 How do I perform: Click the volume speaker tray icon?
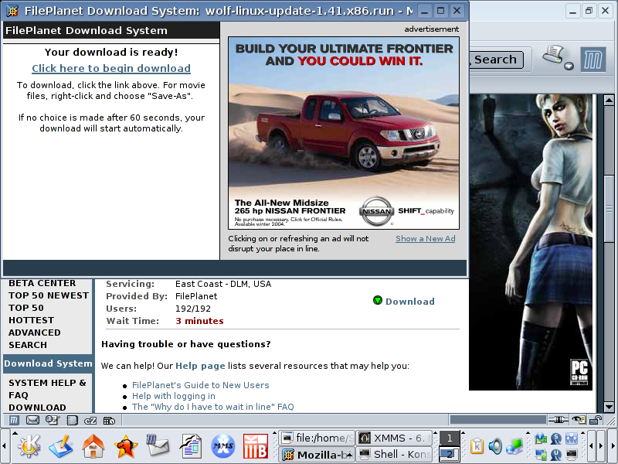pyautogui.click(x=495, y=446)
